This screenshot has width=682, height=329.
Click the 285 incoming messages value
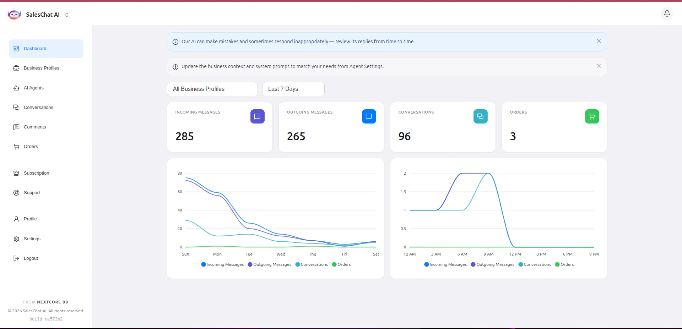[x=185, y=136]
